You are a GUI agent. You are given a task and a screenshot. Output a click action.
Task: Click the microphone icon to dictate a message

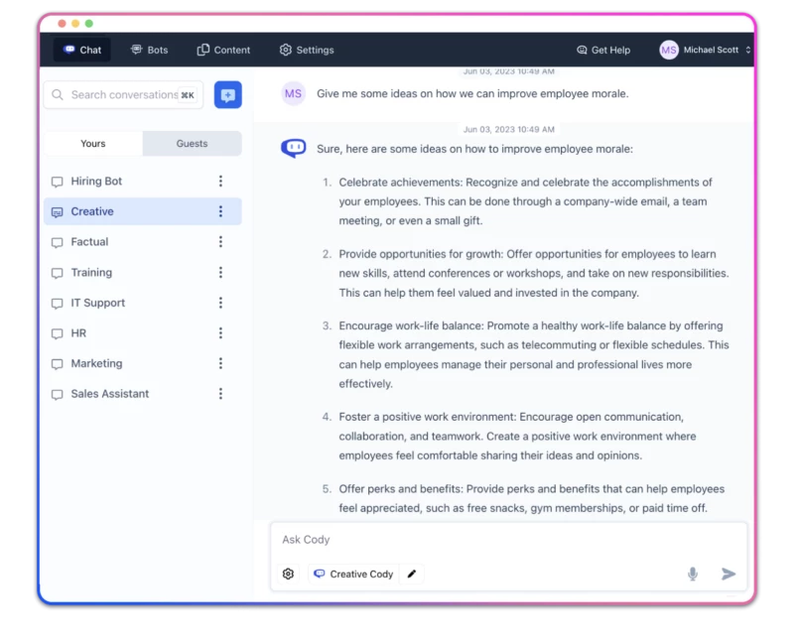point(693,573)
